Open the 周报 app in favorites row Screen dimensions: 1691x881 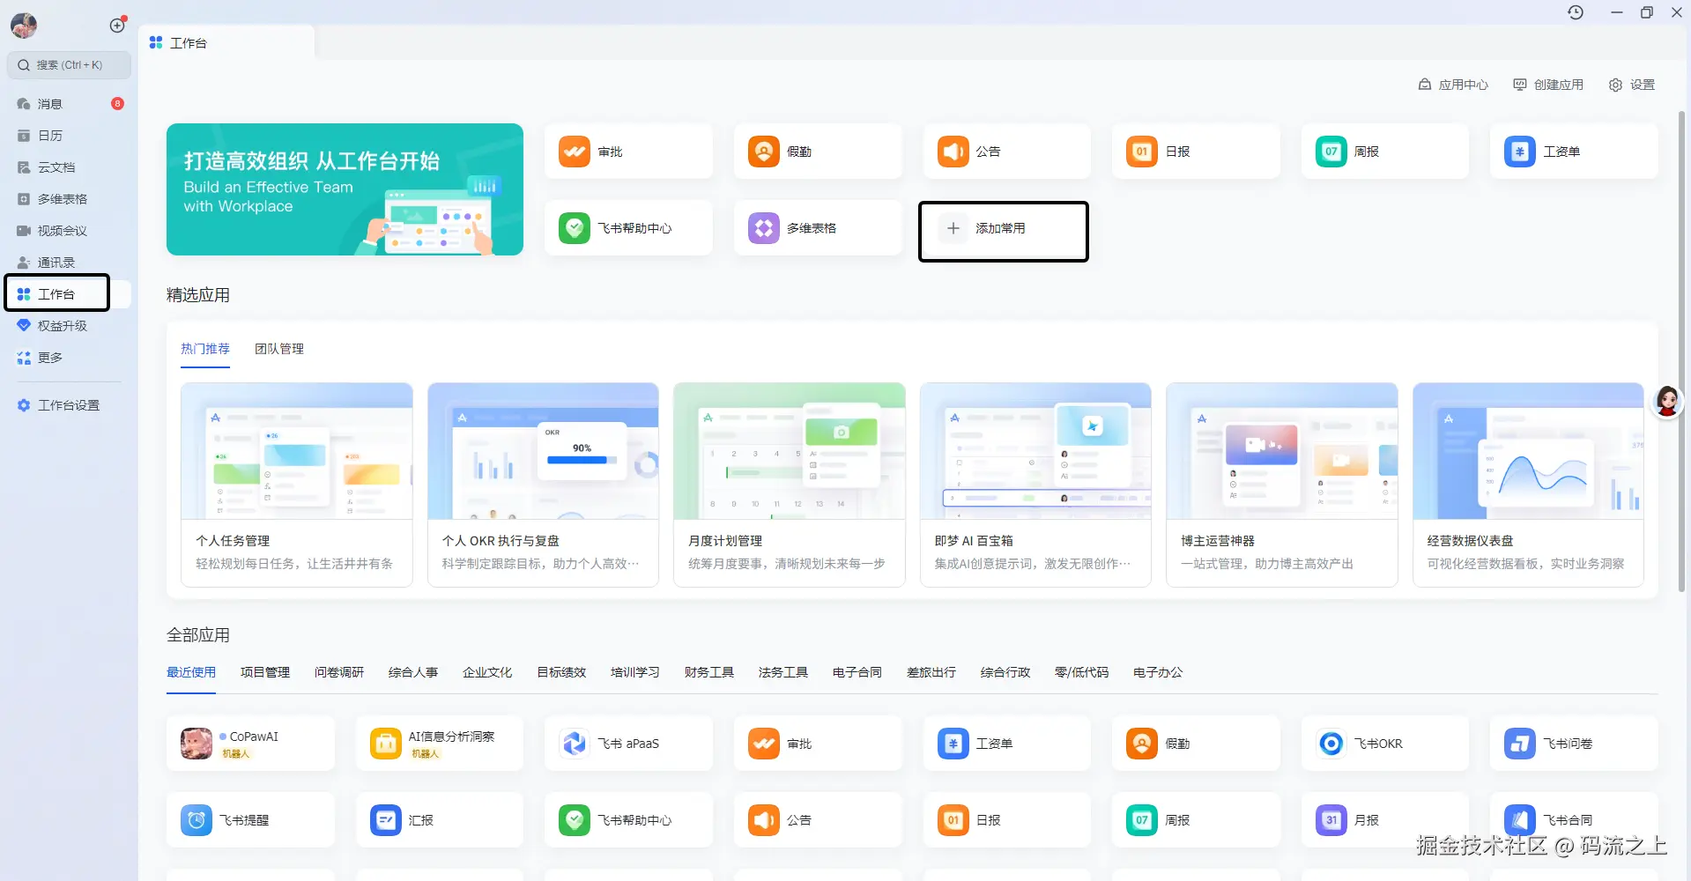[1384, 152]
